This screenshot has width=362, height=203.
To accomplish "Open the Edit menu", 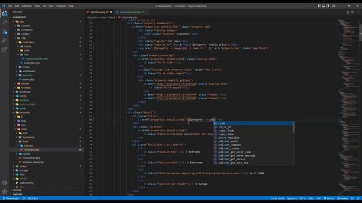I will tap(17, 6).
